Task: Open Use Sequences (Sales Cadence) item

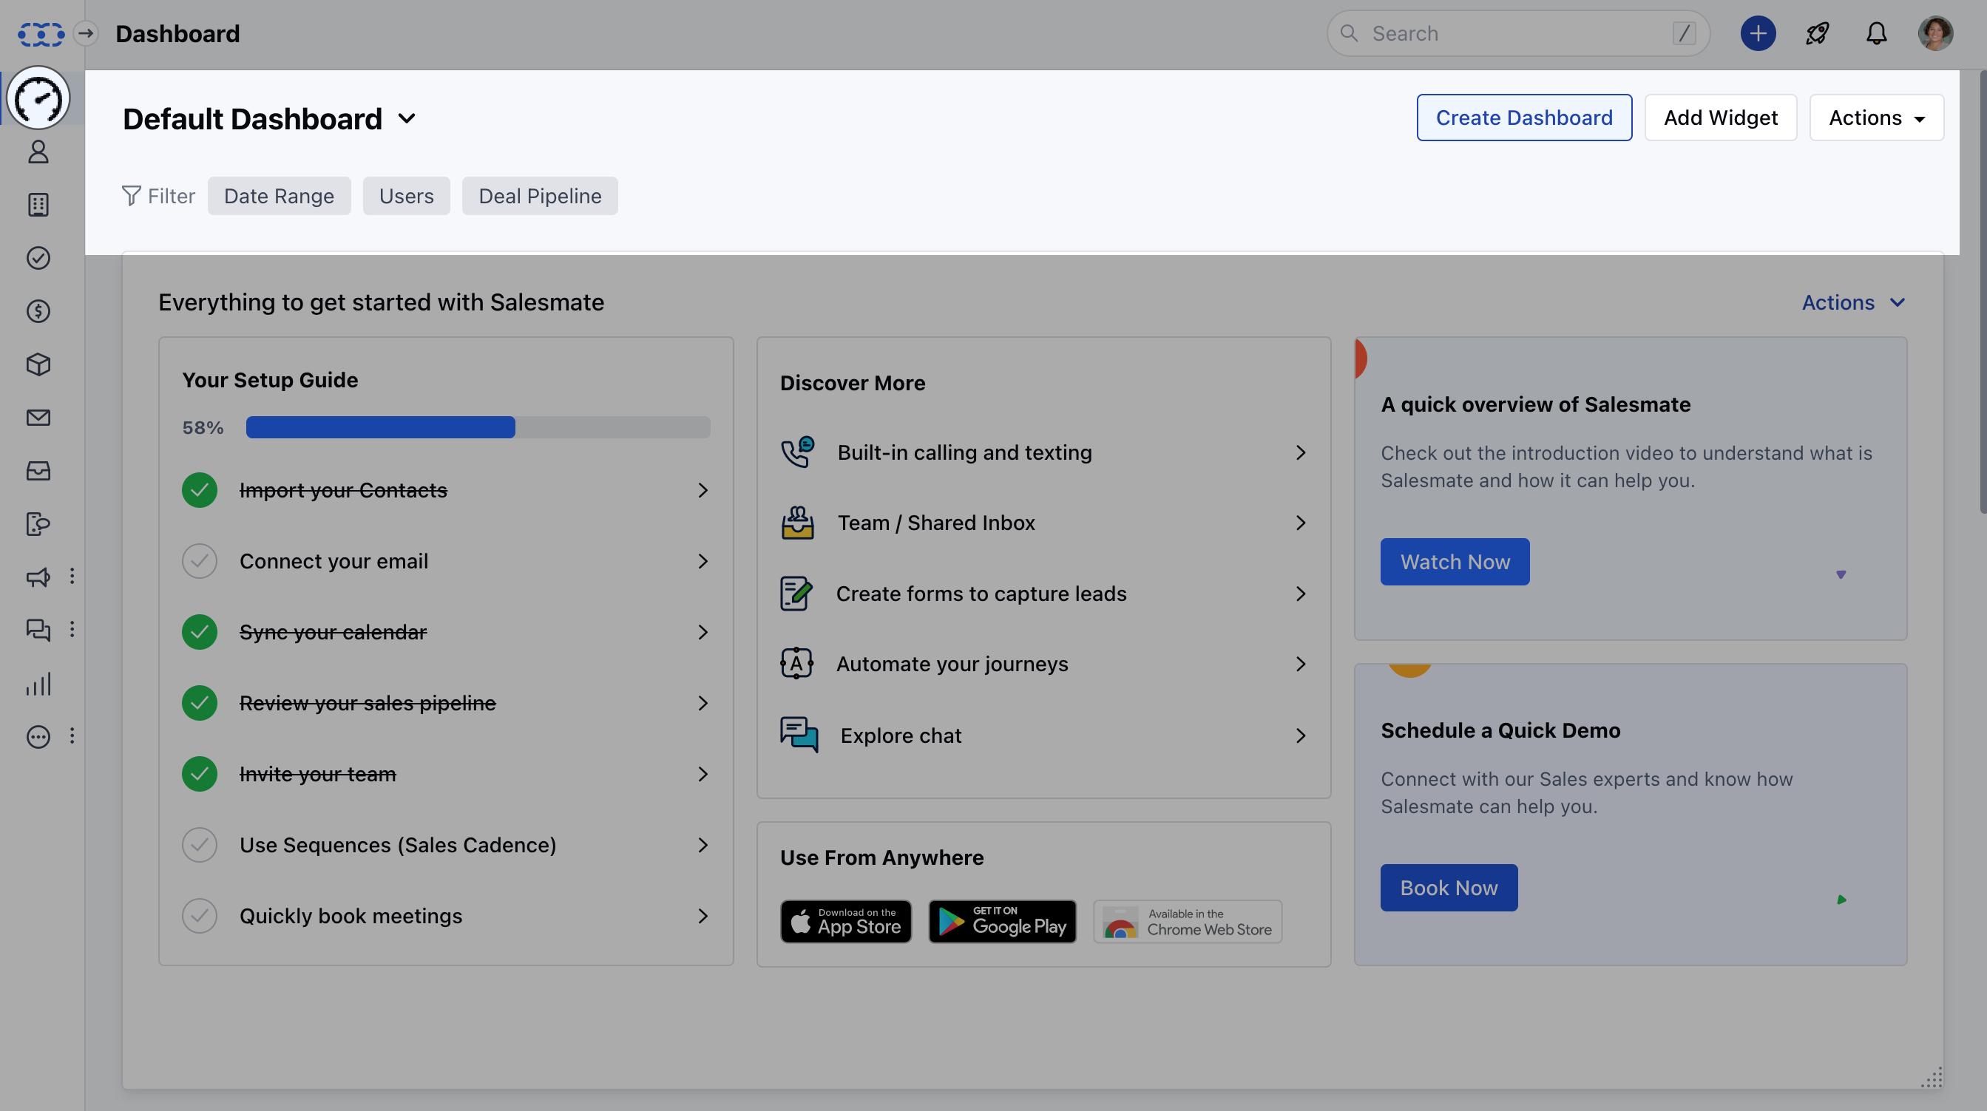Action: pyautogui.click(x=446, y=845)
